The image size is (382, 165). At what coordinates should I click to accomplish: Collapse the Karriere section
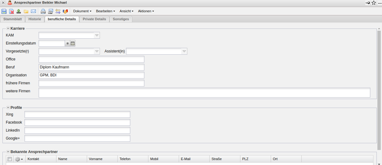(8, 29)
